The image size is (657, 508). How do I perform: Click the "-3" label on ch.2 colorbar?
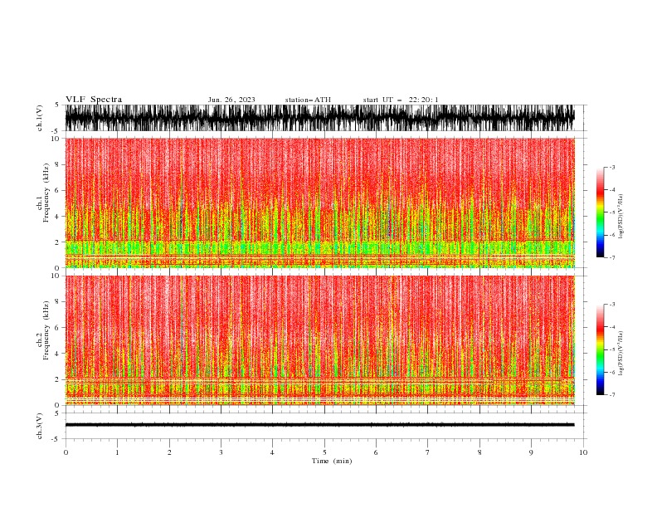612,305
